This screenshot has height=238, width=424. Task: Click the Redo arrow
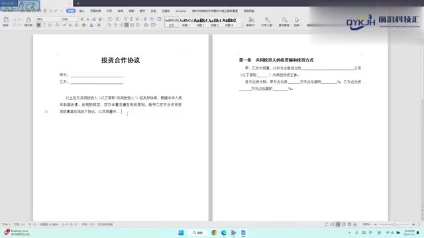coord(56,11)
